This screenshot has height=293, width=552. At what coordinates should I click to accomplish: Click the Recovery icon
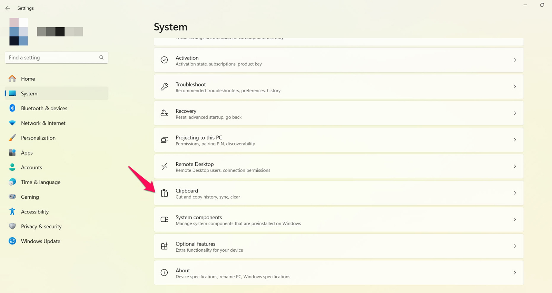point(165,113)
